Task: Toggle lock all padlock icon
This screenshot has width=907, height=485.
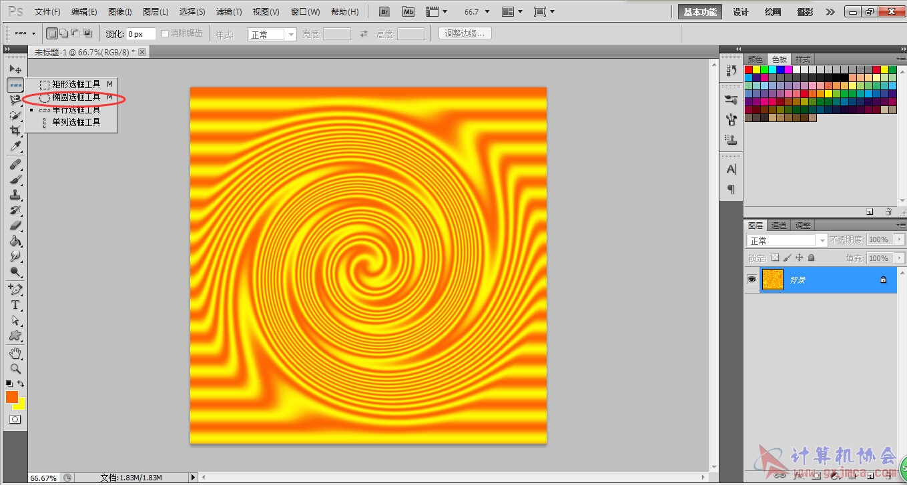Action: click(x=811, y=258)
